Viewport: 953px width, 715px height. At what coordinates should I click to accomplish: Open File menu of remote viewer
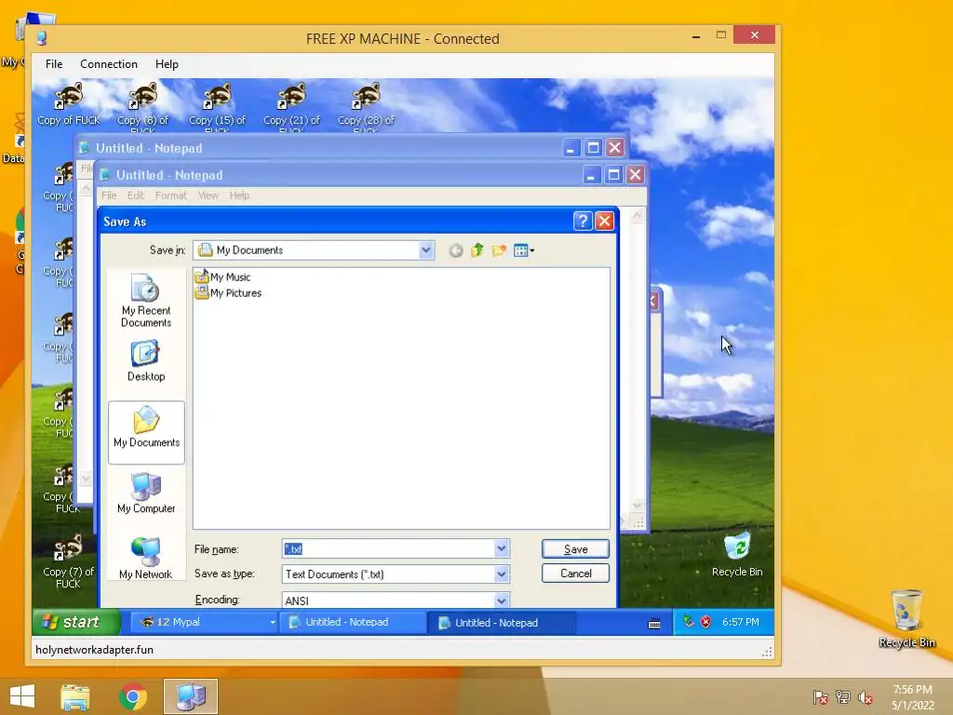[x=53, y=64]
